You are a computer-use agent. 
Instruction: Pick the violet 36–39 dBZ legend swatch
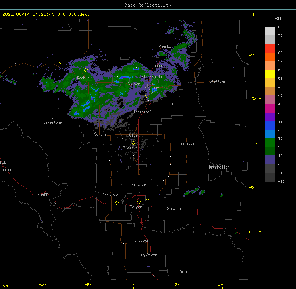pos(270,117)
